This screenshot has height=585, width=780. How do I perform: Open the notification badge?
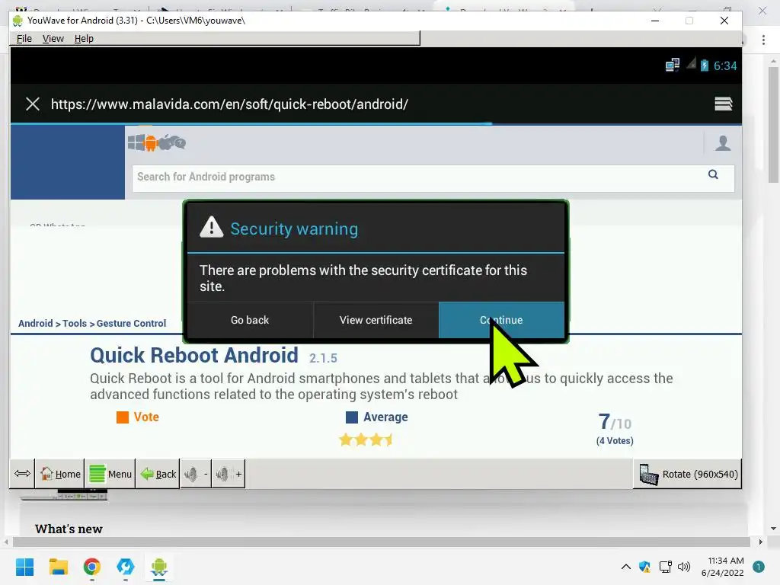click(x=759, y=567)
